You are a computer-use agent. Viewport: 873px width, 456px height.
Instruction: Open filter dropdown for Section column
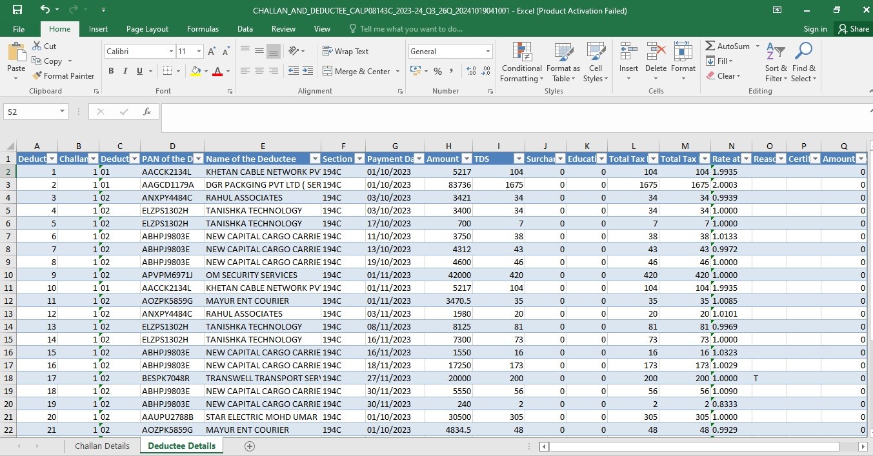tap(359, 159)
